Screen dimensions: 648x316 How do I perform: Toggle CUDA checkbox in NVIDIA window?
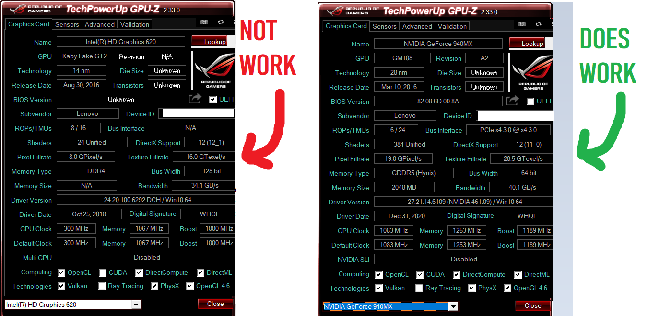pos(420,275)
